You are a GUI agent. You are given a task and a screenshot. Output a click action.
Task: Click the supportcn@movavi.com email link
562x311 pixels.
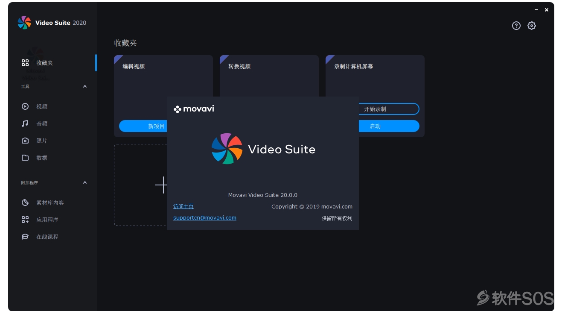coord(205,217)
